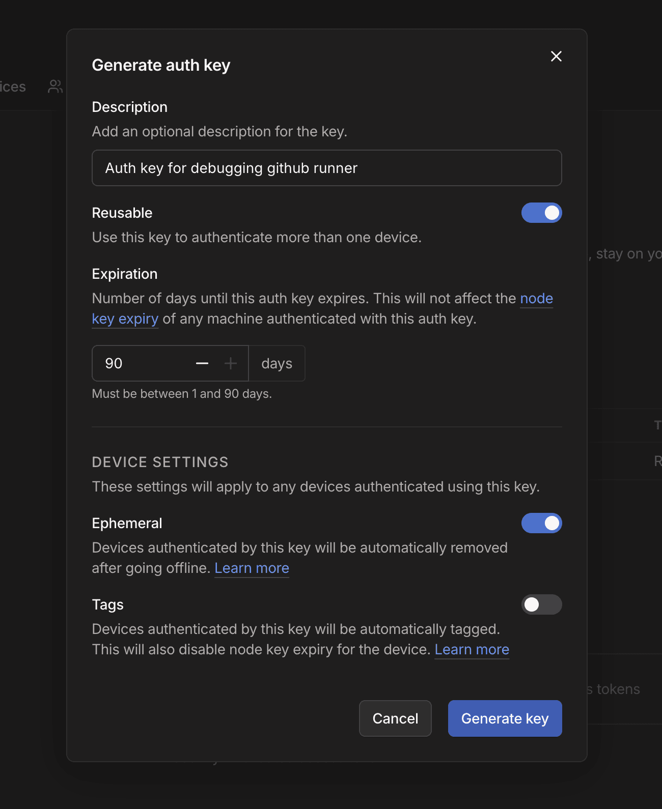Screen dimensions: 662x809
Task: Close the Generate auth key dialog
Action: click(x=556, y=56)
